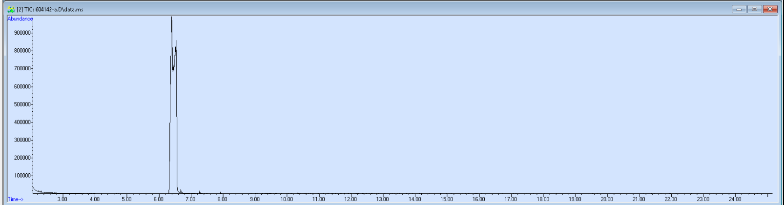The image size is (784, 205).
Task: Click the 4.00 time axis label
Action: tap(95, 199)
